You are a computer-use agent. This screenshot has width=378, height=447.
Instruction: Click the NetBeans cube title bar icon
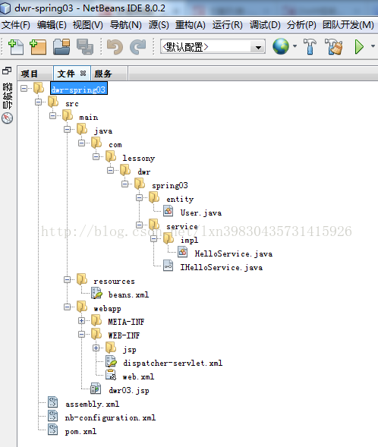click(5, 8)
